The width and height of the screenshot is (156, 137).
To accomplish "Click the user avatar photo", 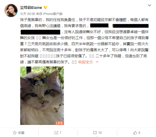I will (x=11, y=10).
